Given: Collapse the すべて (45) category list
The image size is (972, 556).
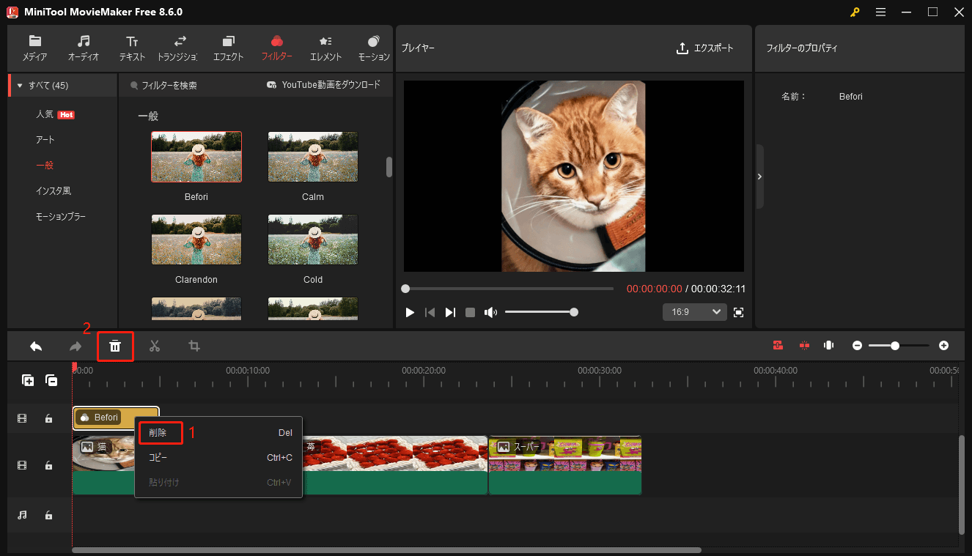Looking at the screenshot, I should (18, 84).
